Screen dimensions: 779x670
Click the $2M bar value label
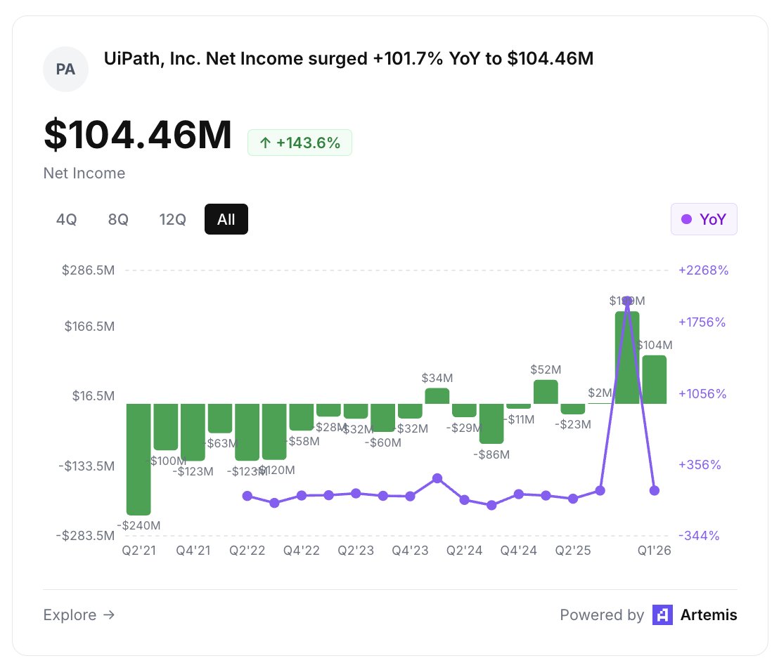[x=600, y=393]
